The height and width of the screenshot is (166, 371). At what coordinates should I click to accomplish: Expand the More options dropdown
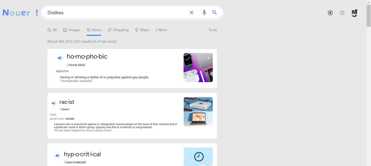pyautogui.click(x=161, y=30)
